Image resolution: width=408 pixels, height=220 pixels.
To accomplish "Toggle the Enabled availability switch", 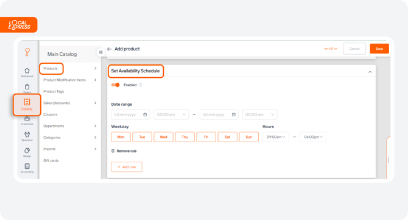I will [115, 85].
